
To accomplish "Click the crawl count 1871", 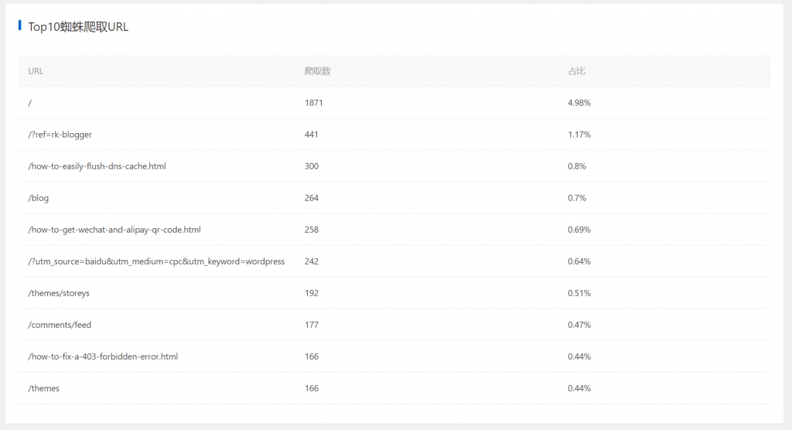I will coord(313,103).
